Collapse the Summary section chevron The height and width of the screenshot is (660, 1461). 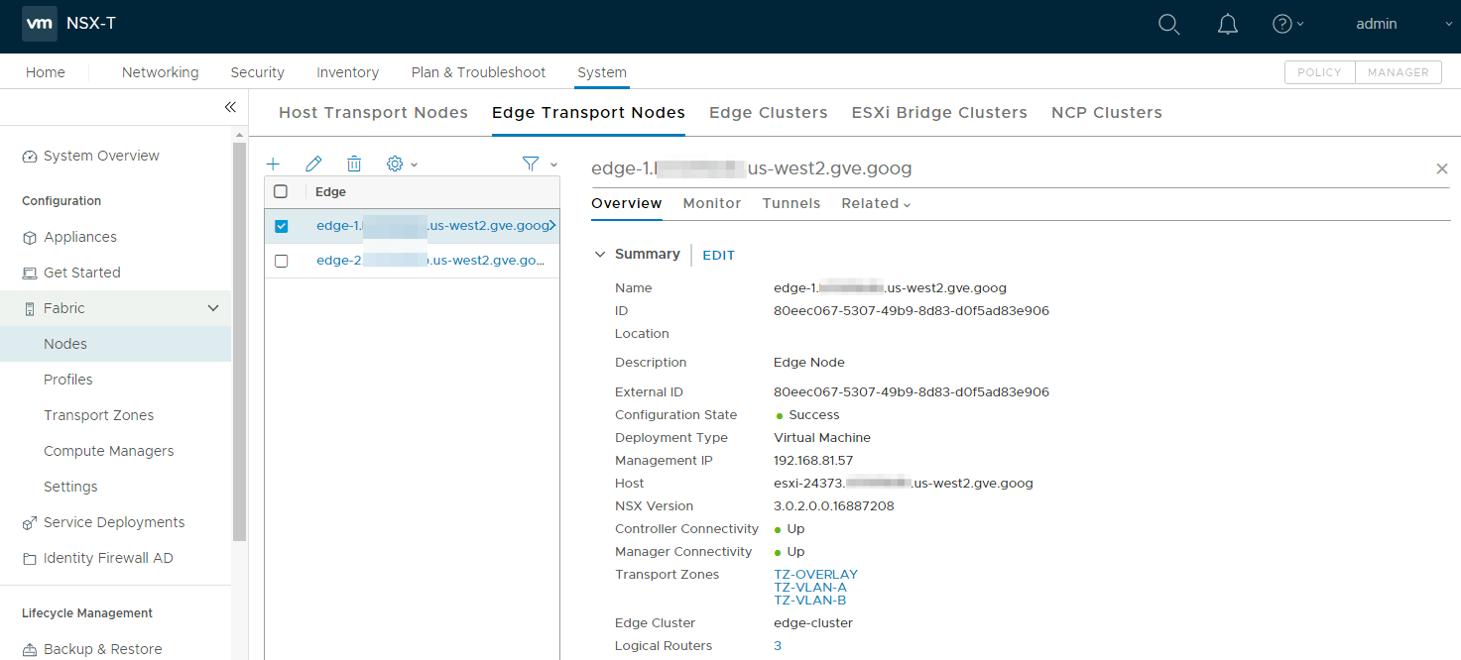pos(599,255)
